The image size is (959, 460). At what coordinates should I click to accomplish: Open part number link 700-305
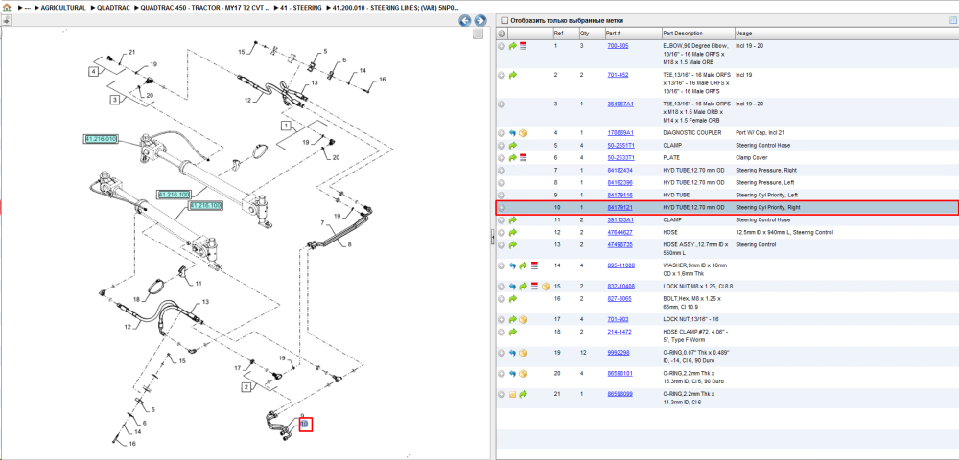click(x=618, y=46)
